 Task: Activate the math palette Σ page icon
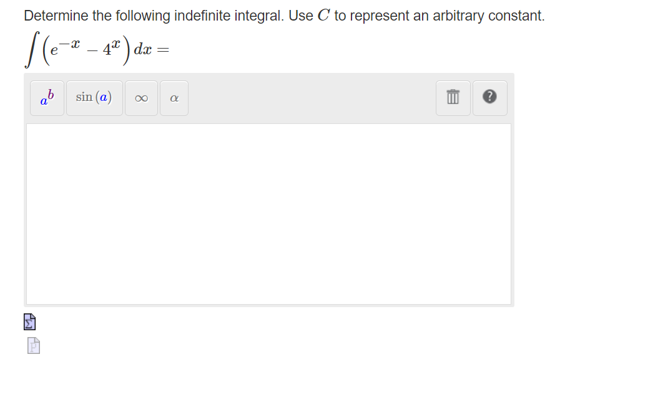(29, 322)
